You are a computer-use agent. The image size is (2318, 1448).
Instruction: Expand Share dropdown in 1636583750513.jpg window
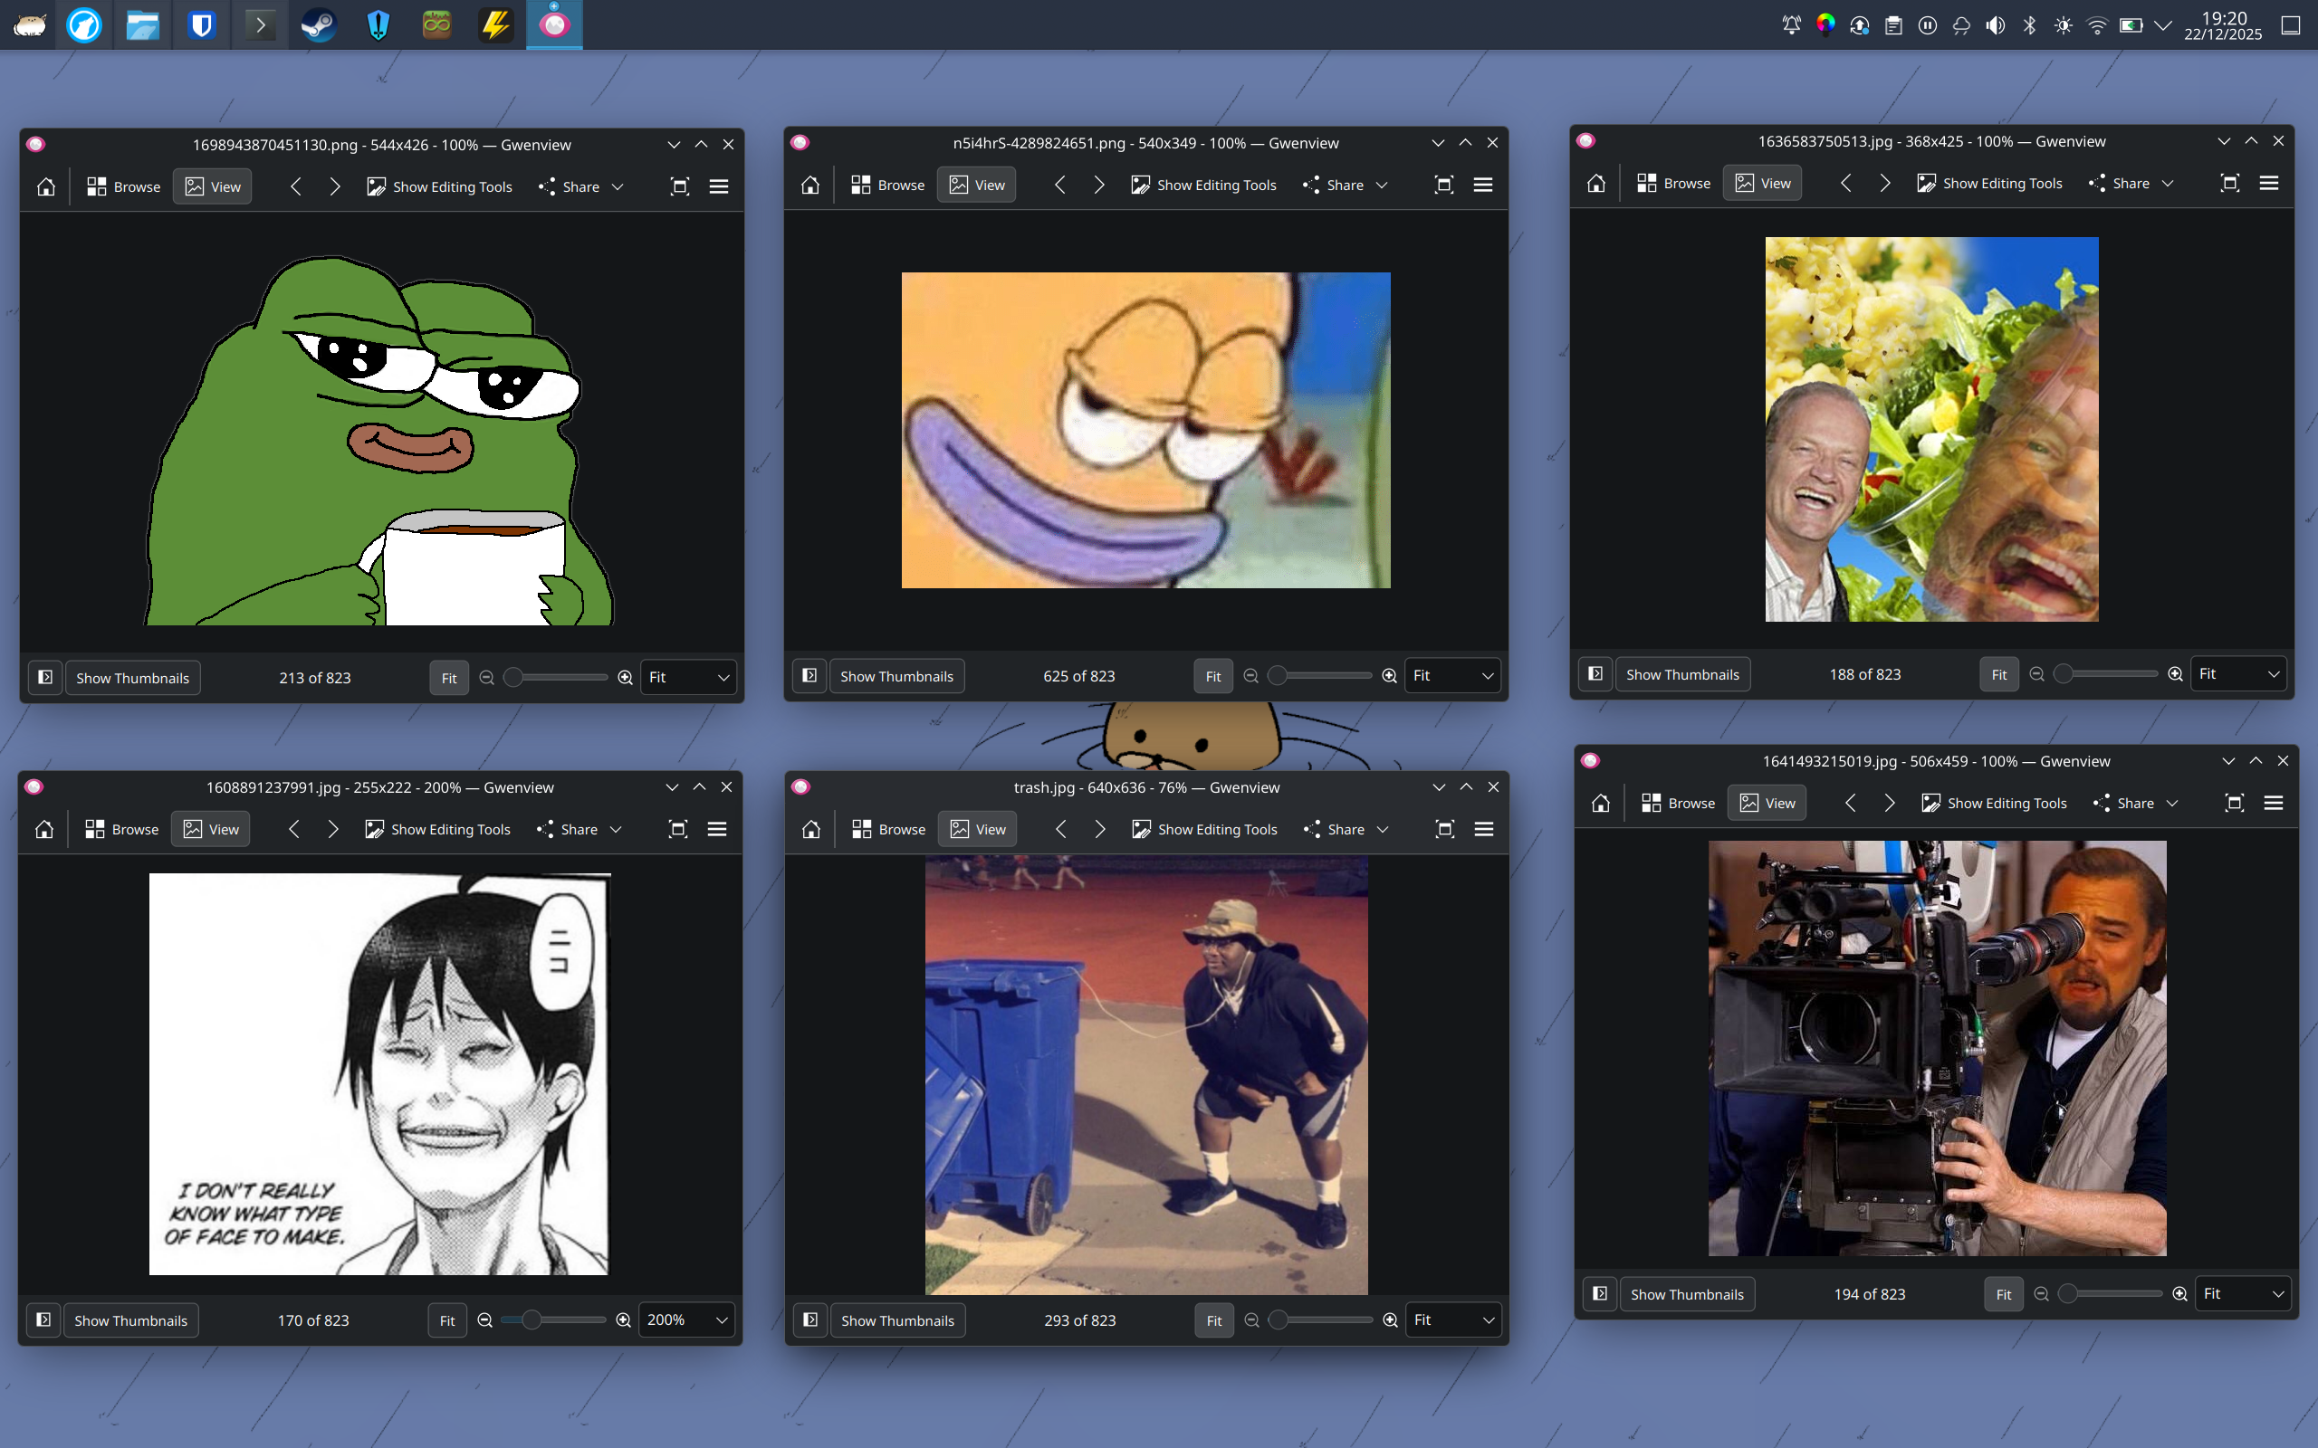(2169, 183)
